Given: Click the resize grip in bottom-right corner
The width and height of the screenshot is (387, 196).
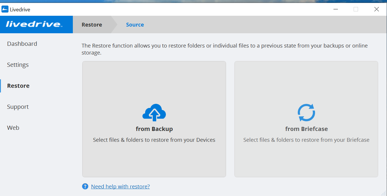Looking at the screenshot, I should (x=384, y=193).
